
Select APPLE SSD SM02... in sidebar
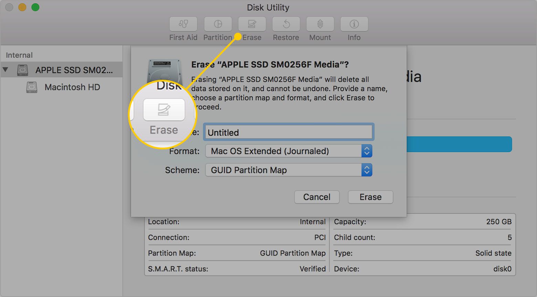(61, 70)
